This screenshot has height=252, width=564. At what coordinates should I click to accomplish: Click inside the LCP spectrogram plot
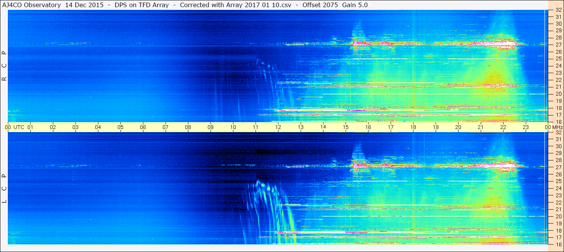pyautogui.click(x=278, y=188)
